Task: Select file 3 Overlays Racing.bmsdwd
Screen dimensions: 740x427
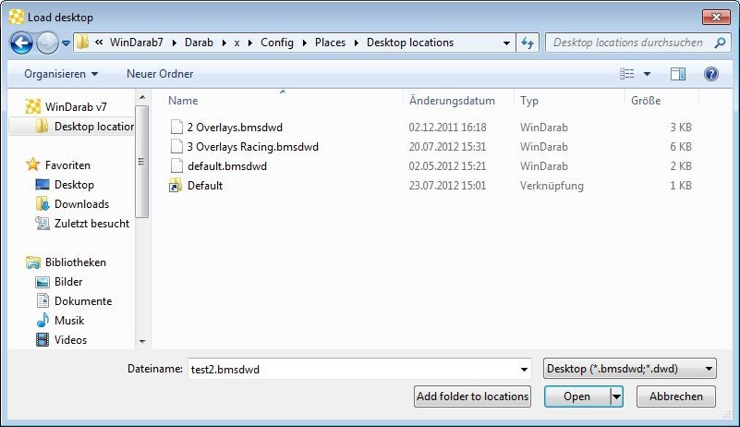Action: click(252, 147)
